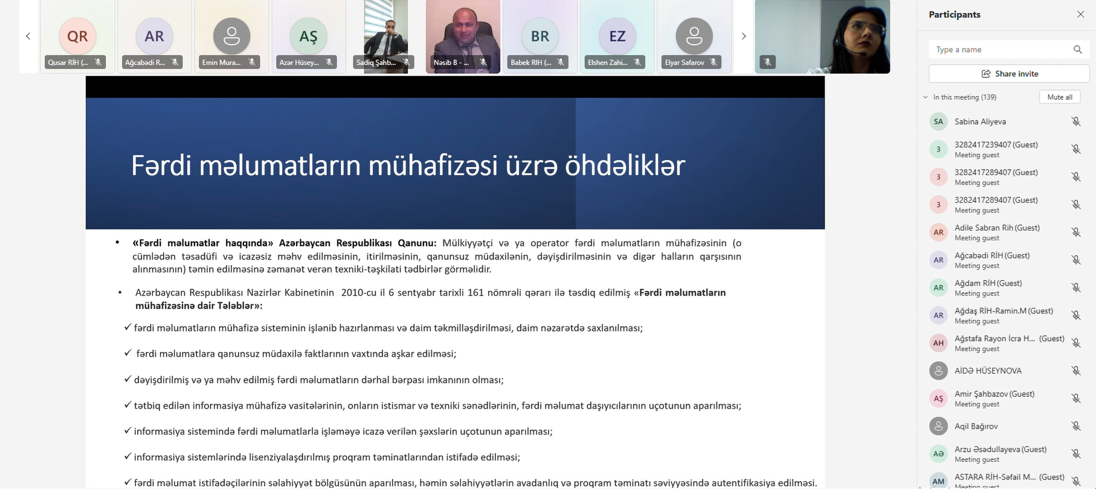
Task: Click mic icon on Emin Mura... tile
Action: click(252, 62)
